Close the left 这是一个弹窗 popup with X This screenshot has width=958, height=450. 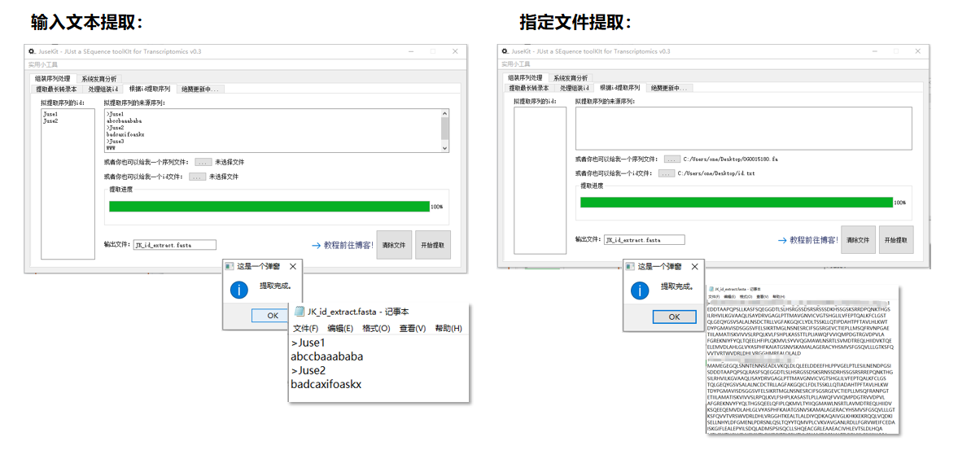(293, 266)
